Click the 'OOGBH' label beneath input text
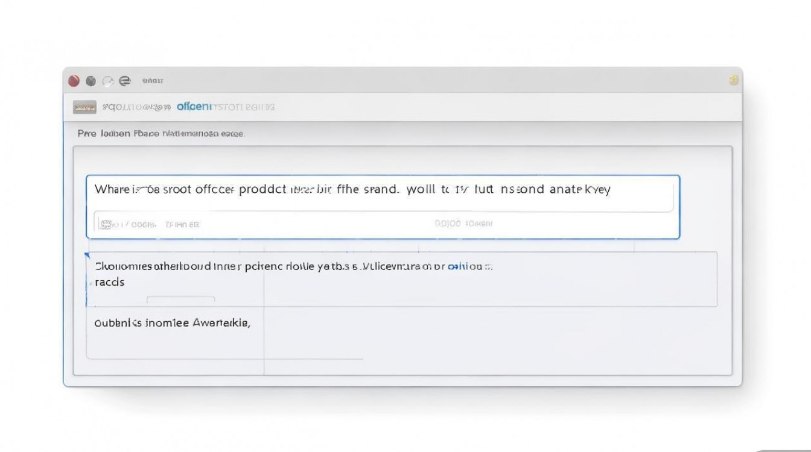The width and height of the screenshot is (811, 452). 144,224
